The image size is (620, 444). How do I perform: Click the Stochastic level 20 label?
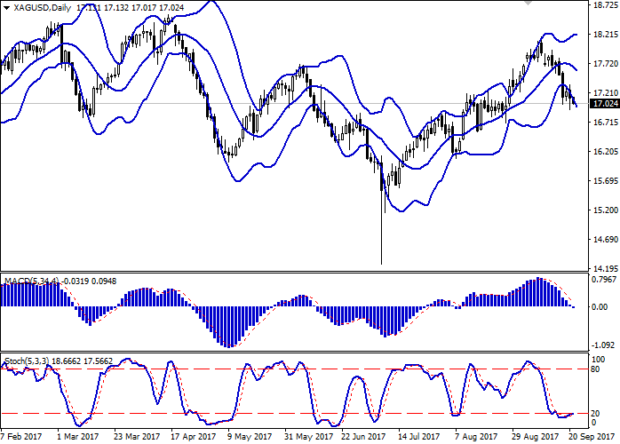595,414
